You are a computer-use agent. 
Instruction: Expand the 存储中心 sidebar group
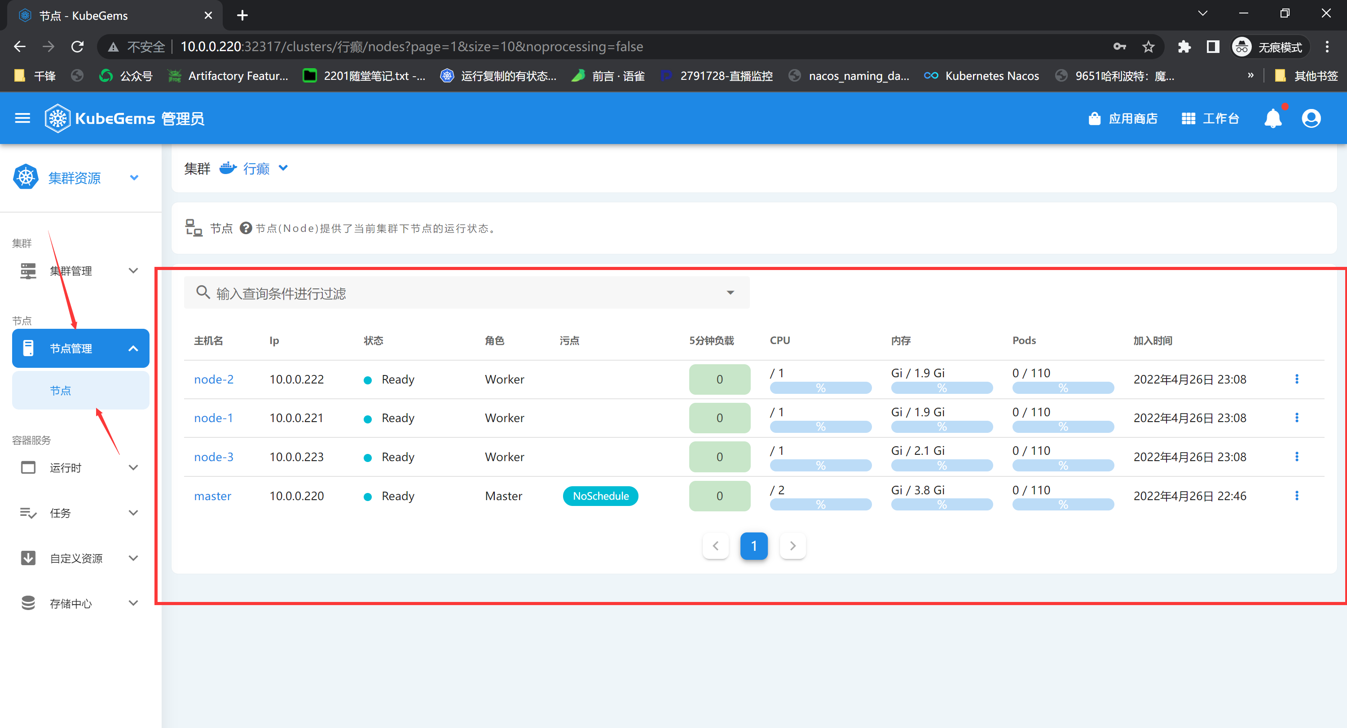pyautogui.click(x=80, y=603)
